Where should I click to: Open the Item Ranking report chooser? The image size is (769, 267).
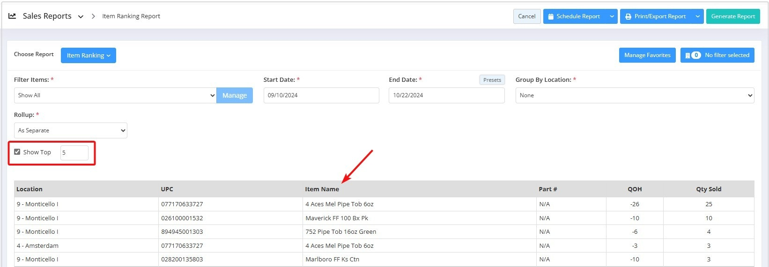pyautogui.click(x=88, y=55)
